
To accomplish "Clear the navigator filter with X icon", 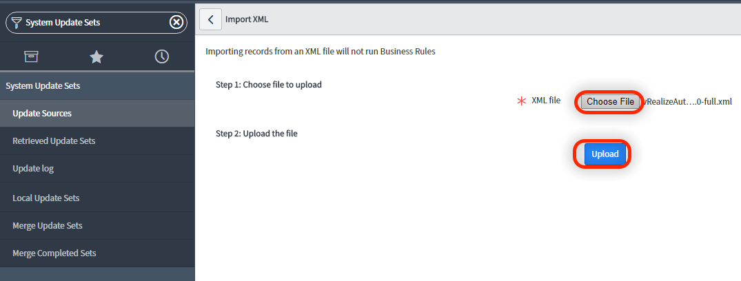I will pyautogui.click(x=176, y=23).
